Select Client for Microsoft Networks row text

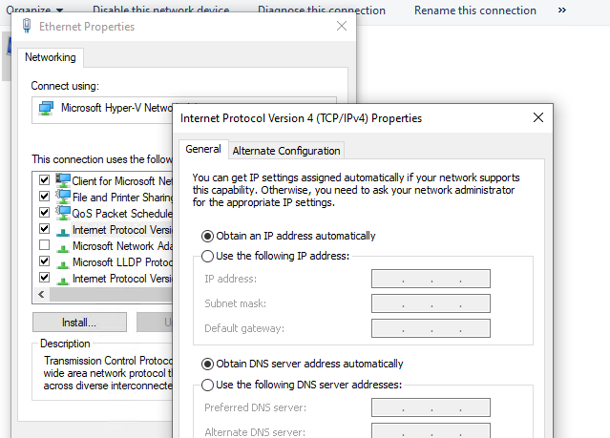click(122, 181)
